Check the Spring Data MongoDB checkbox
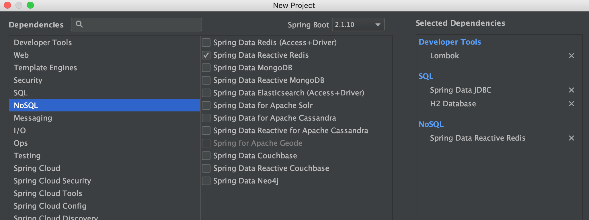589x220 pixels. 206,68
